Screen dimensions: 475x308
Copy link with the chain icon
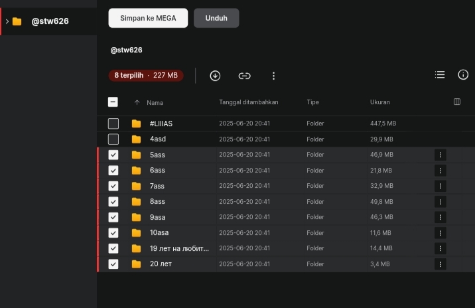(244, 76)
